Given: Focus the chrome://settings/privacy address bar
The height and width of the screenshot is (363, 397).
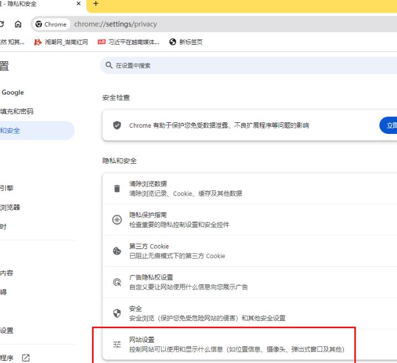Looking at the screenshot, I should [x=214, y=24].
